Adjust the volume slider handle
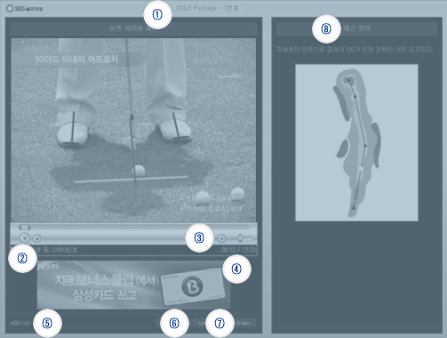 coord(240,238)
